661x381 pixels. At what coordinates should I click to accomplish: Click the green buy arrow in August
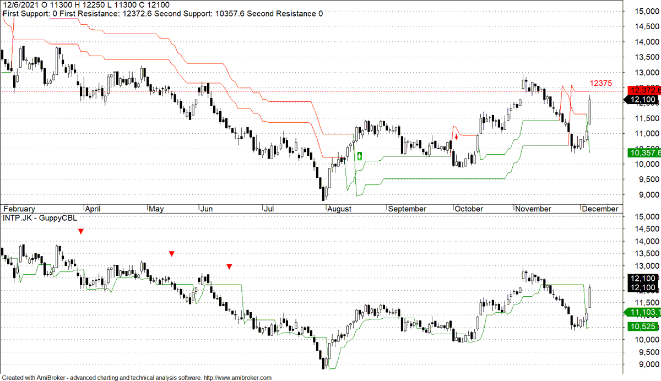coord(360,156)
